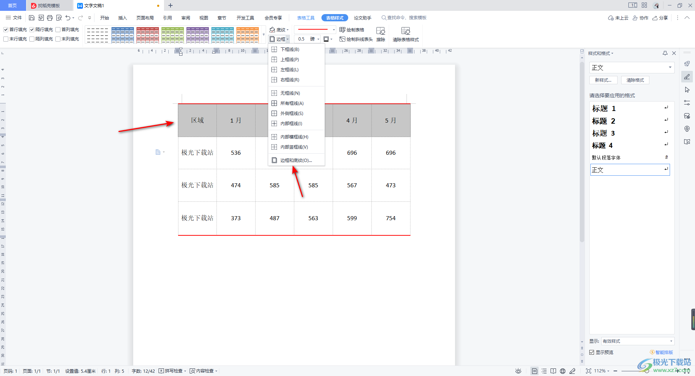Switch to page layout view icon
Viewport: 695px width, 376px height.
pyautogui.click(x=534, y=371)
